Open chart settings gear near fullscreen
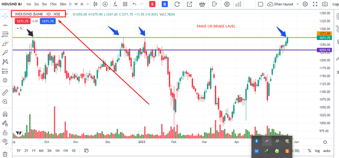Image resolution: width=339 pixels, height=158 pixels. point(305,4)
